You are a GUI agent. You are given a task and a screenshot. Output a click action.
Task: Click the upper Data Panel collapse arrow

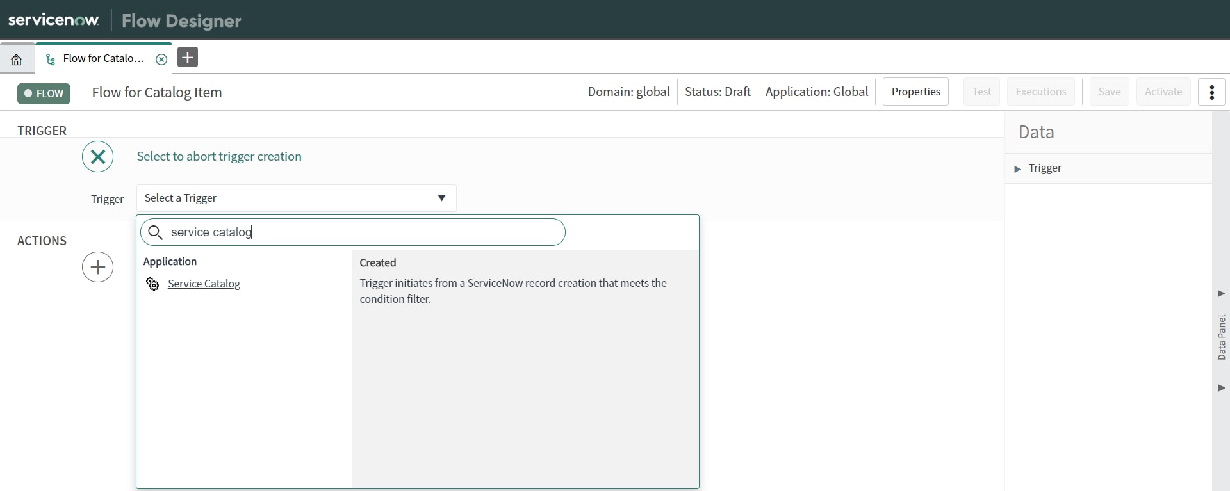click(x=1221, y=293)
